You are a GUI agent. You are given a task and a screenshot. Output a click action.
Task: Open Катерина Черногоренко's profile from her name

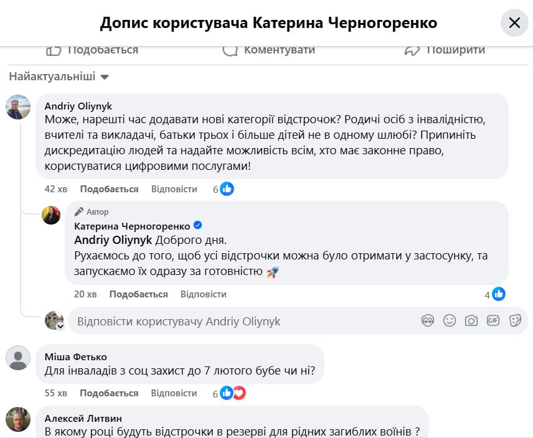click(132, 226)
